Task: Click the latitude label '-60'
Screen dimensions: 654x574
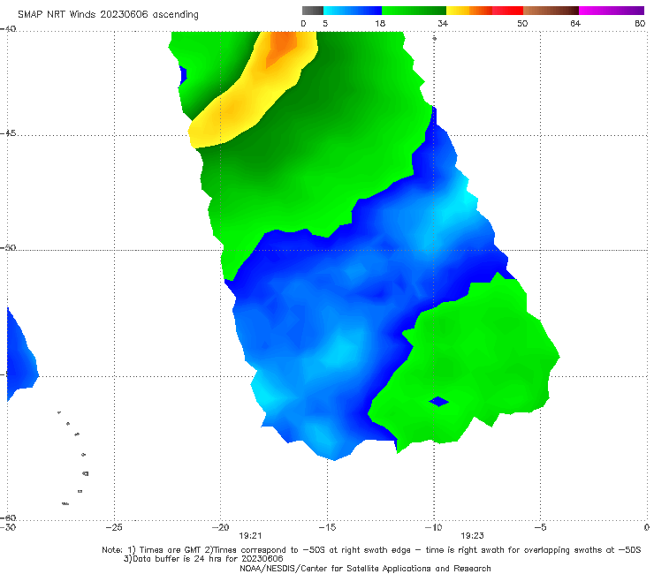Action: coord(8,517)
